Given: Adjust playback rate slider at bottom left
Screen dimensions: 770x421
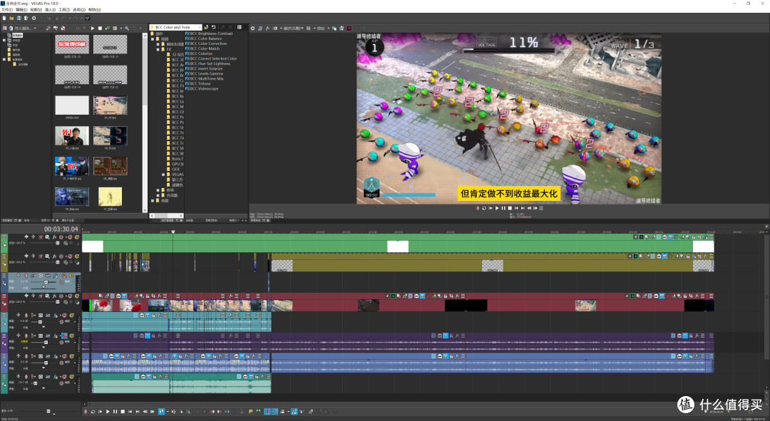Looking at the screenshot, I should click(x=48, y=411).
